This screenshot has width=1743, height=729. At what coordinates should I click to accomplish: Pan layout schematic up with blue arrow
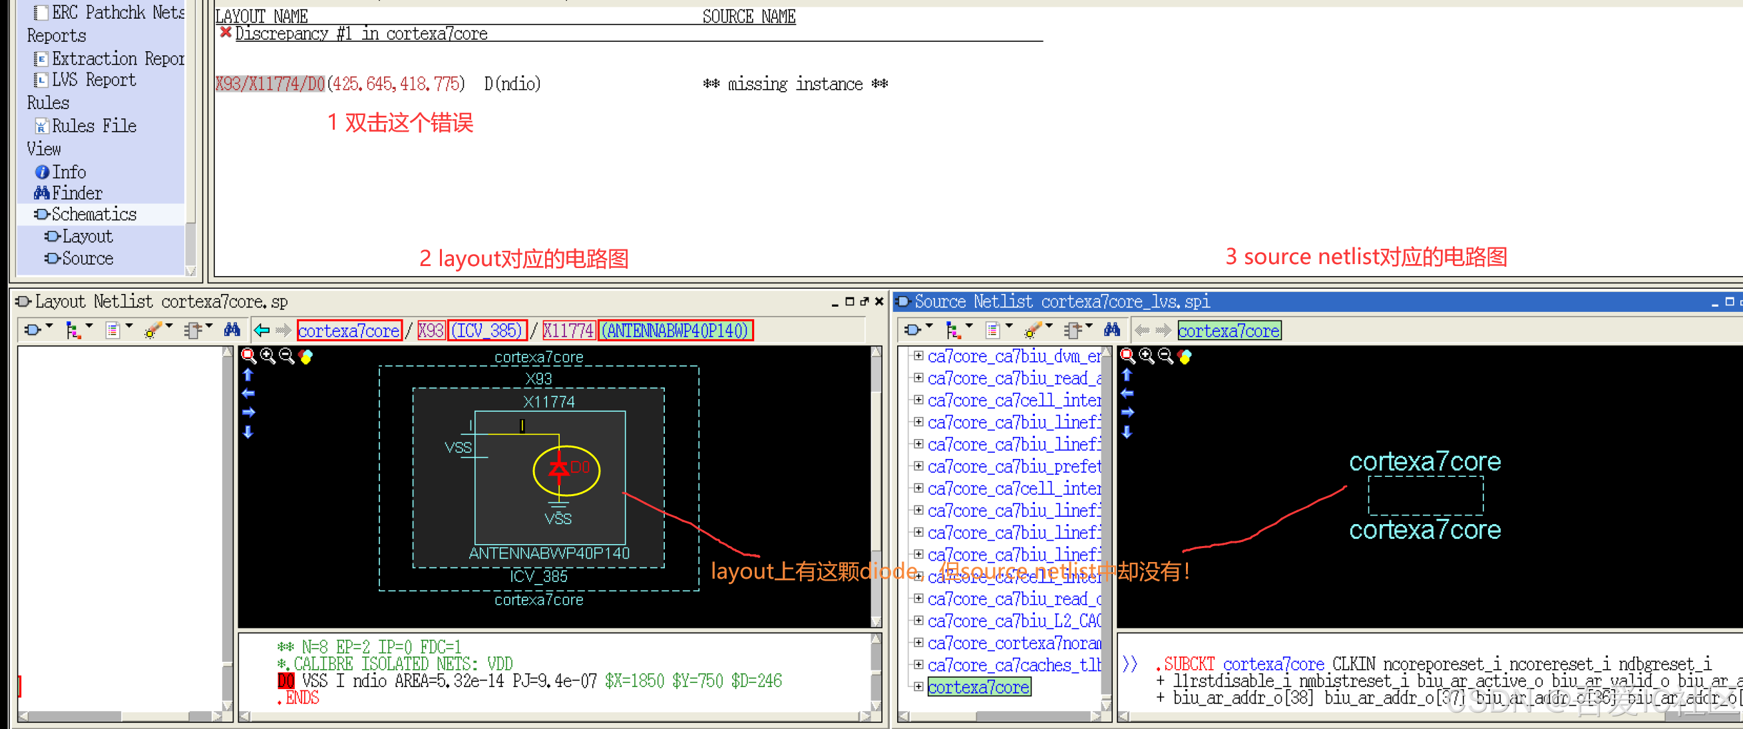[x=248, y=374]
